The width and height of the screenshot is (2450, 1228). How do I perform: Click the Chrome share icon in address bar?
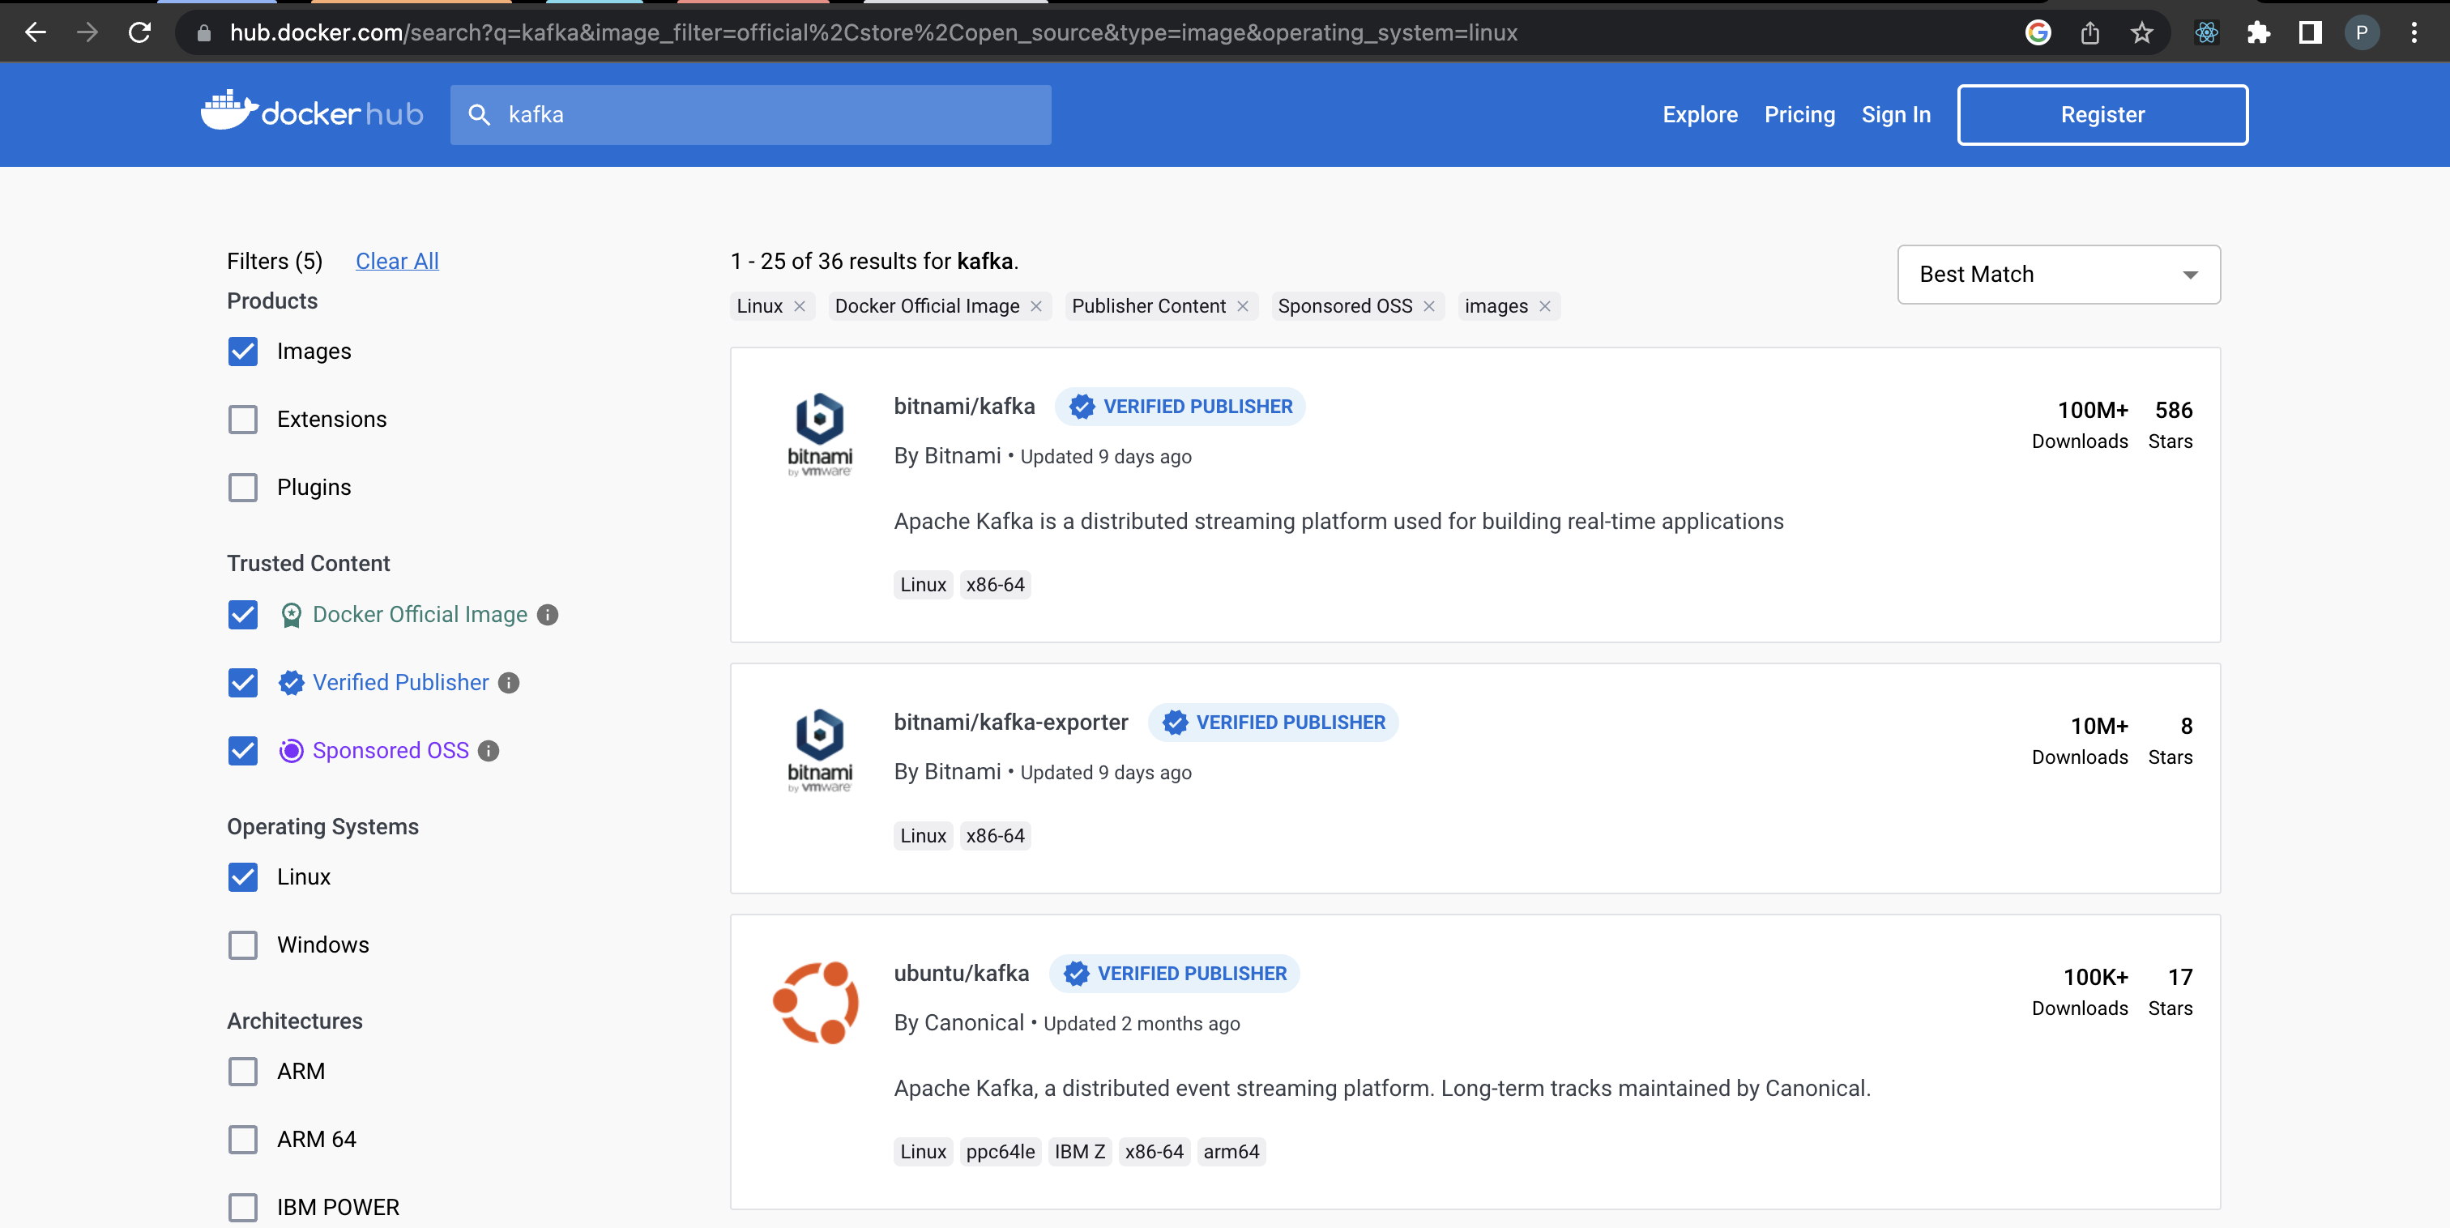pyautogui.click(x=2089, y=33)
